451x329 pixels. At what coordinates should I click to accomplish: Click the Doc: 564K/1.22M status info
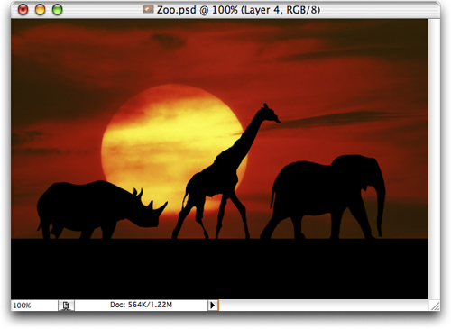click(141, 305)
